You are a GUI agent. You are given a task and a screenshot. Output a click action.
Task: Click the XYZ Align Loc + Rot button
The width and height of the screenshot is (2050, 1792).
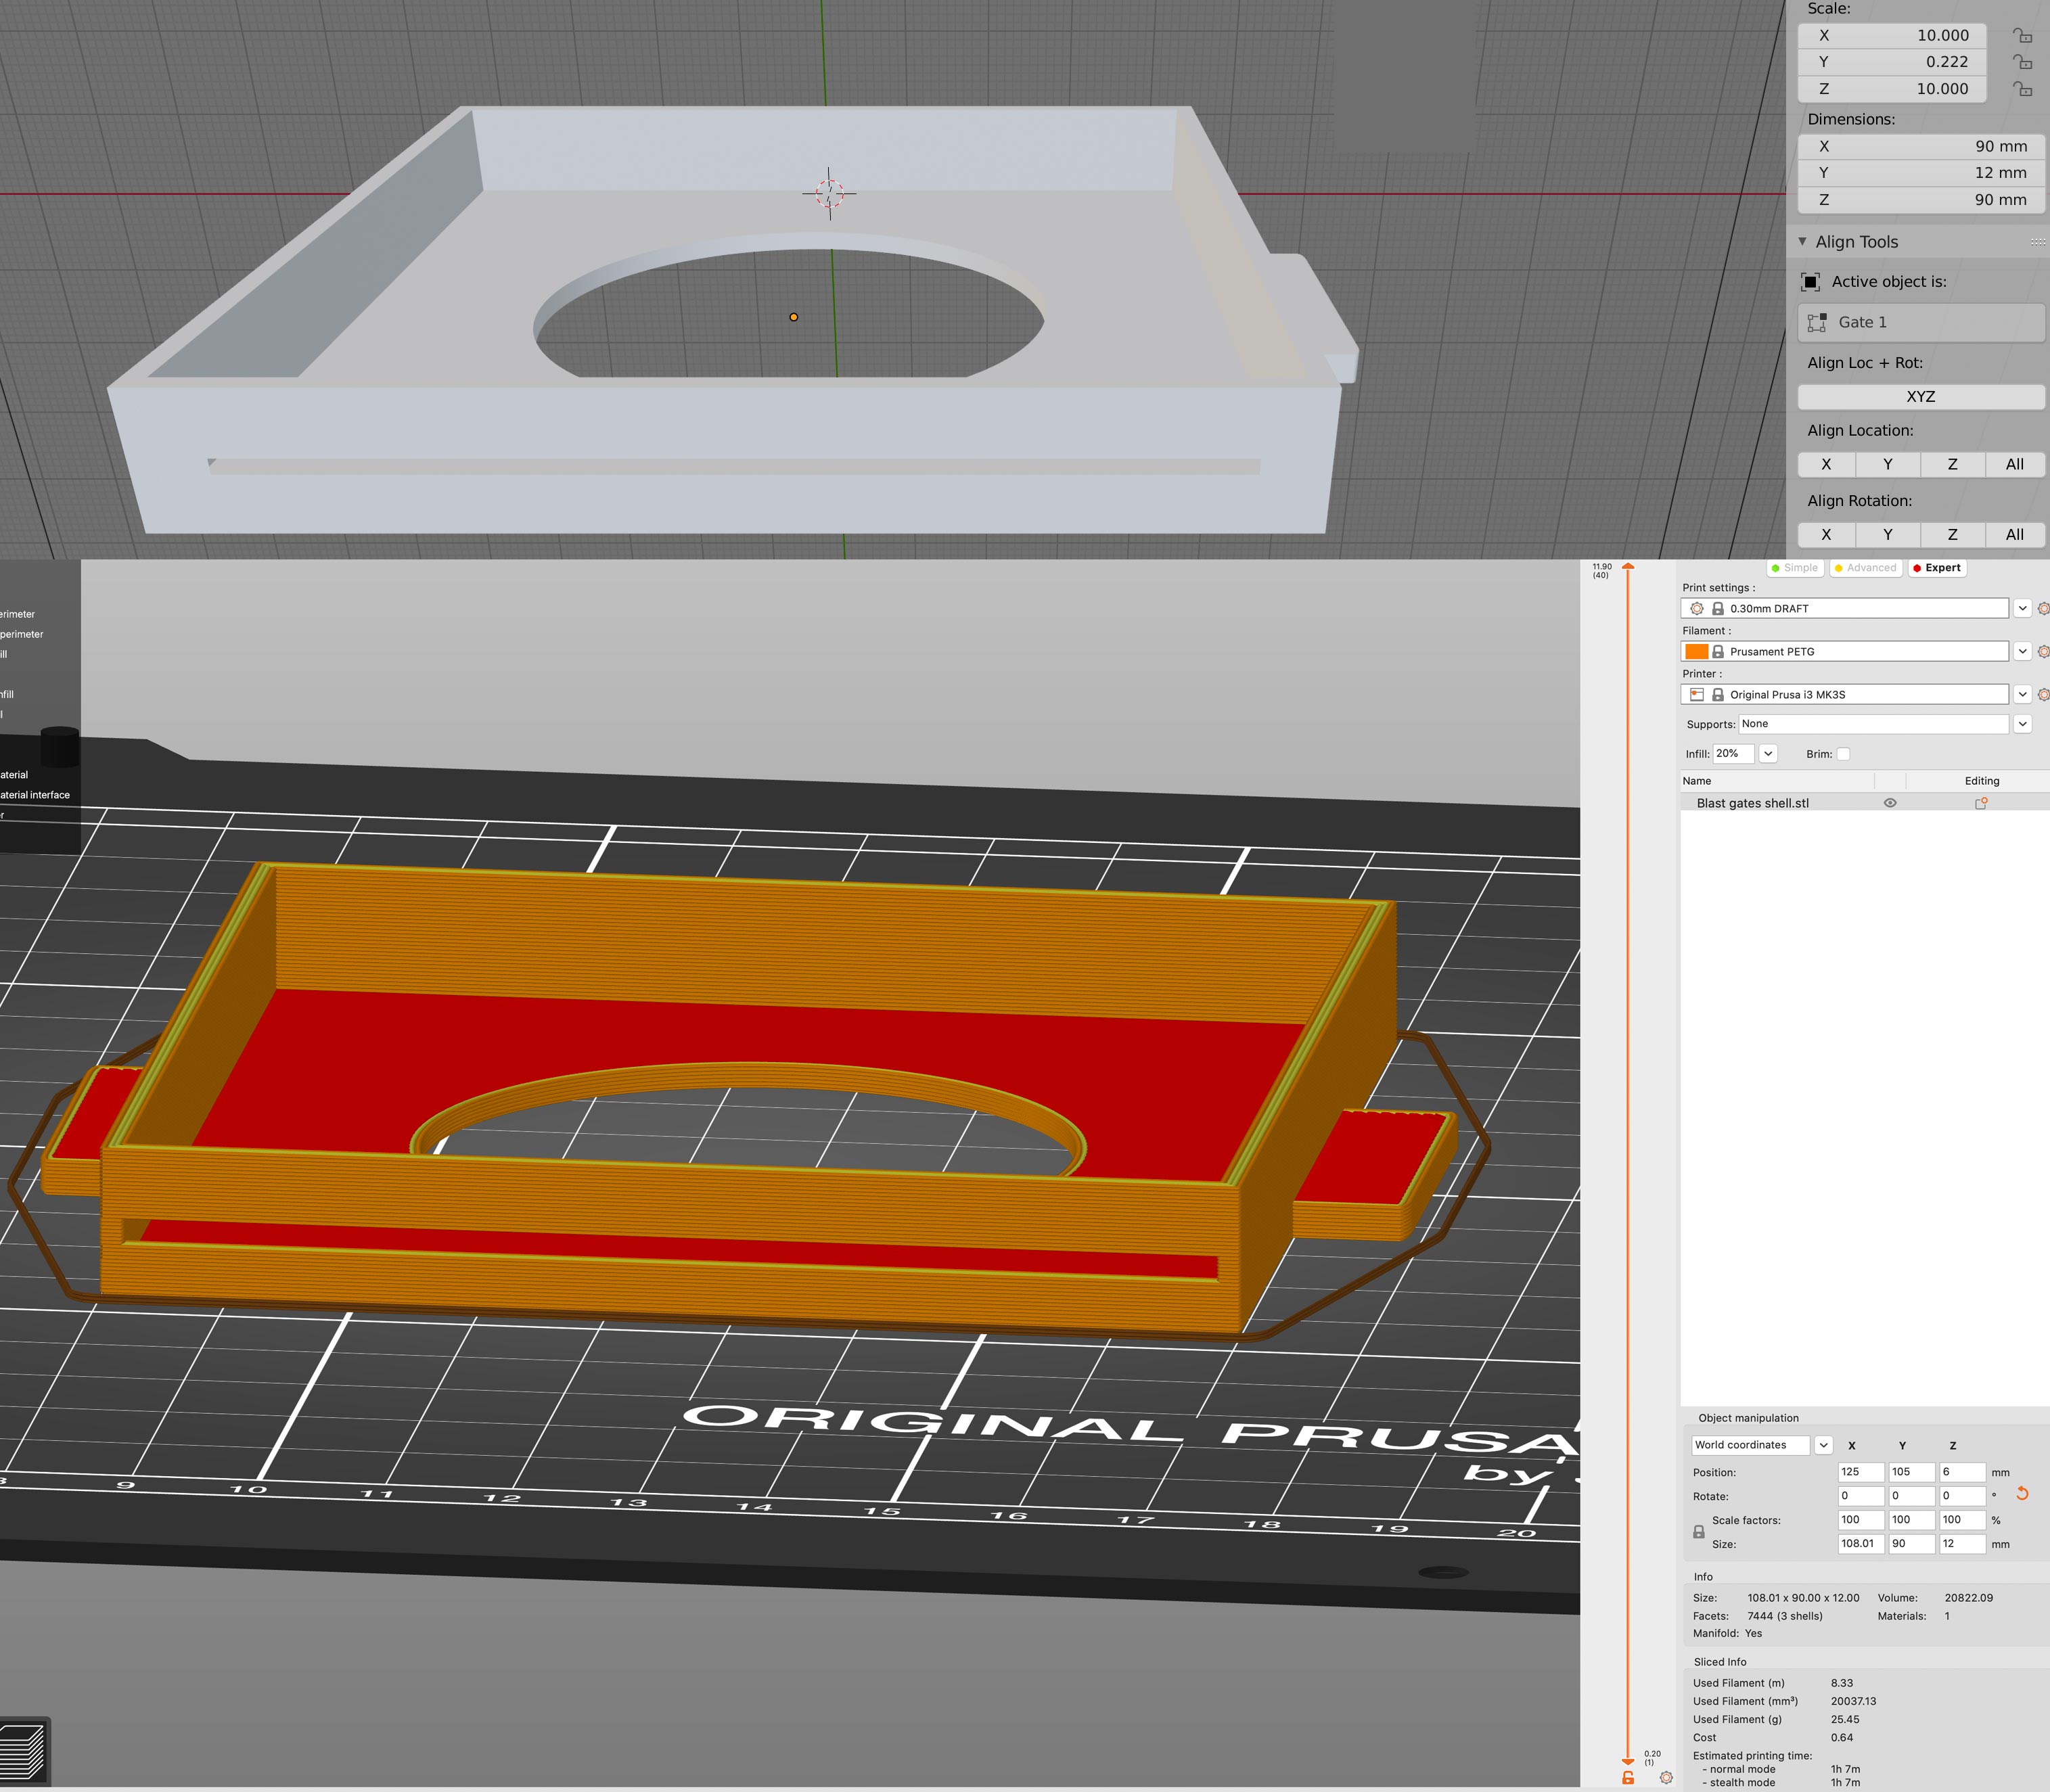(x=1920, y=397)
